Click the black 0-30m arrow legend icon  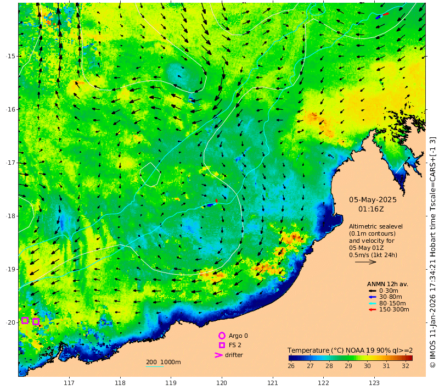372,291
